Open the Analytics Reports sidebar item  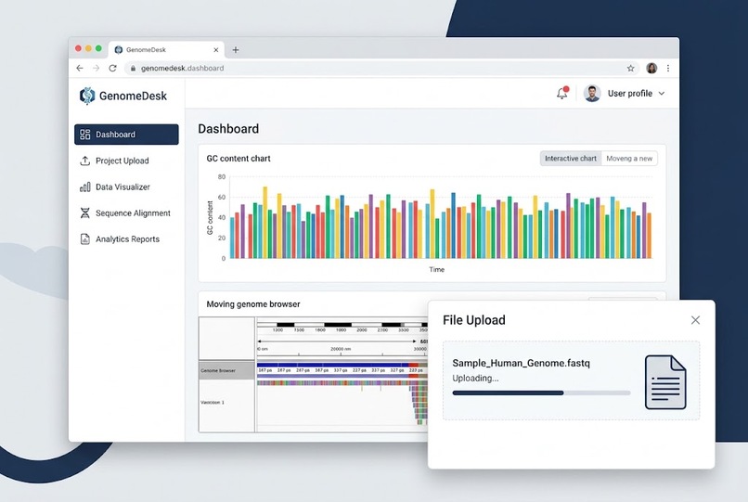126,239
